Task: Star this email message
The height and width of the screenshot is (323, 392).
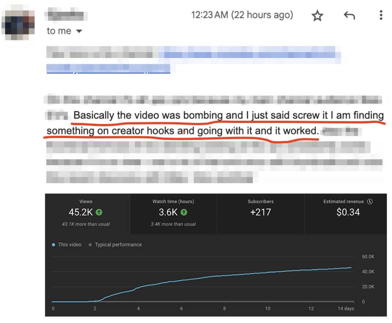Action: pos(317,16)
